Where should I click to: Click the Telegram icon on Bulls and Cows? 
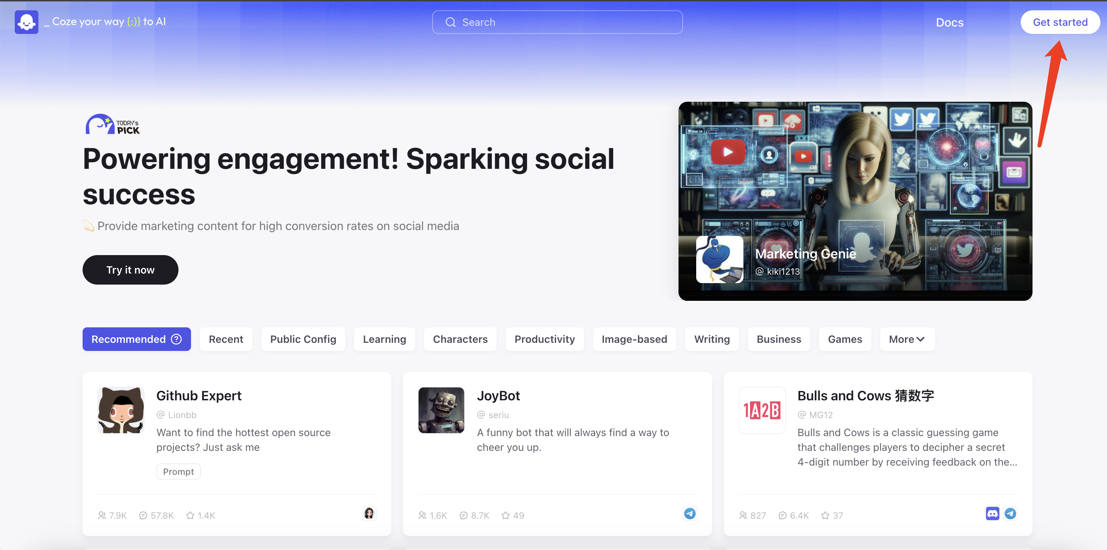point(1010,514)
